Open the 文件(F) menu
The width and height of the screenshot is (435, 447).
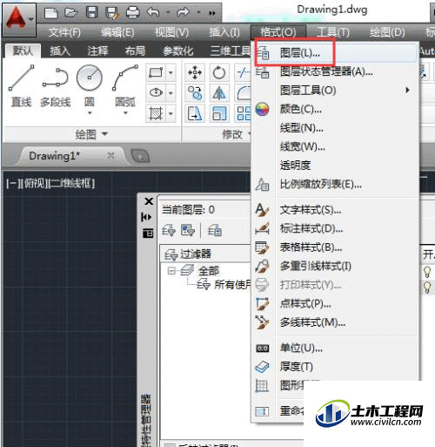click(64, 32)
